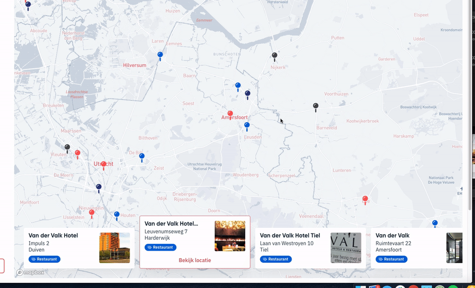Select the address text Ruimtevaart 22
The image size is (475, 288).
[x=393, y=243]
